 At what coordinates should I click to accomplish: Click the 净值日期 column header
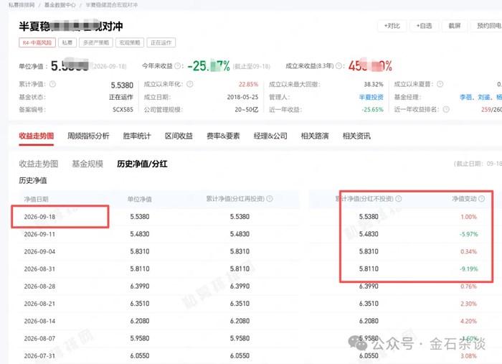36,200
